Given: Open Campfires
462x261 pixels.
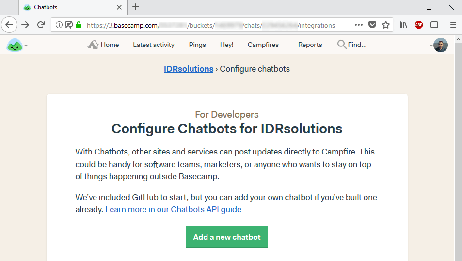Looking at the screenshot, I should [263, 45].
